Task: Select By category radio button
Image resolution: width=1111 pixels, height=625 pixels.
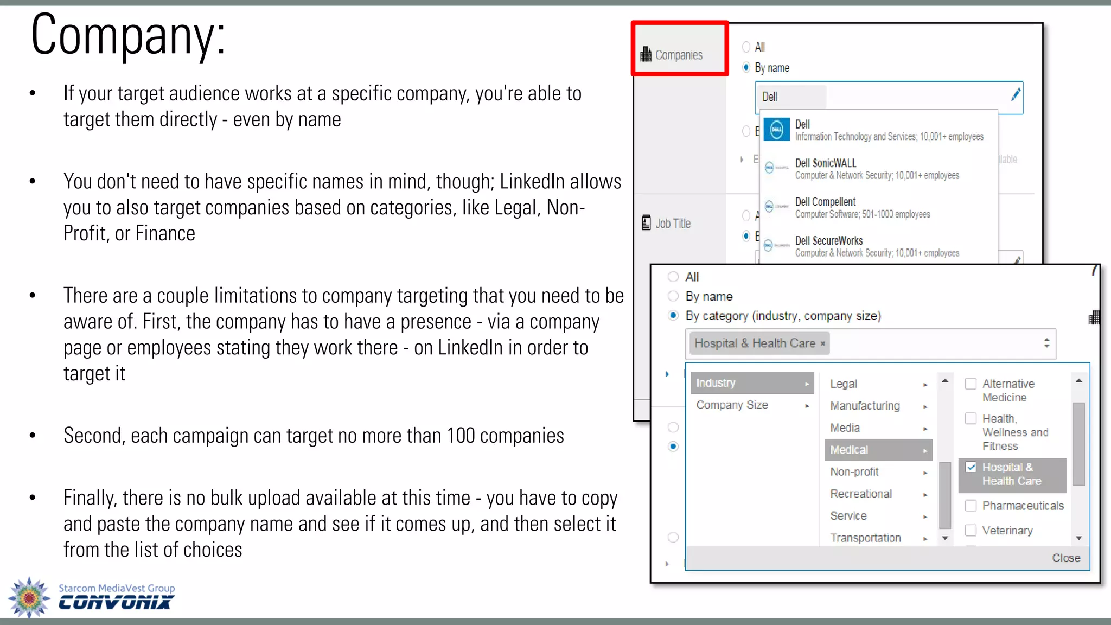Action: coord(673,315)
